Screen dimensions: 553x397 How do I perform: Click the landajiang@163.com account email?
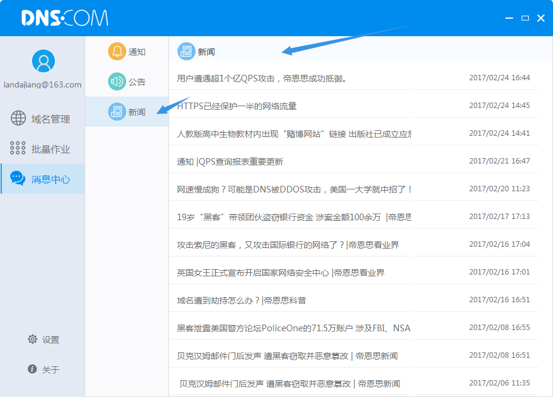42,85
